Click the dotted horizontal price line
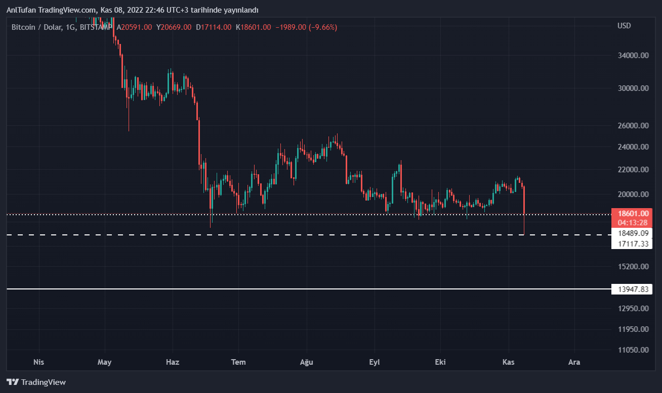The height and width of the screenshot is (393, 662). 304,214
